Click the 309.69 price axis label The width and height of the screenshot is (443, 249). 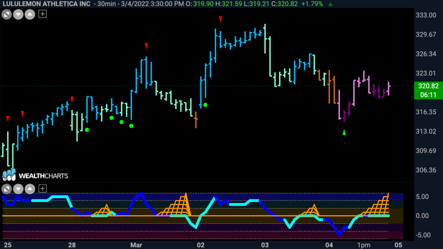click(x=426, y=151)
